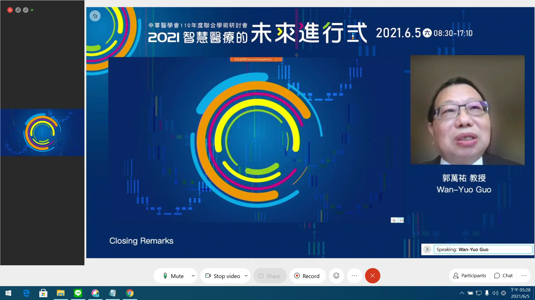The width and height of the screenshot is (535, 300).
Task: Expand audio options arrow beside Mute
Action: tap(193, 276)
